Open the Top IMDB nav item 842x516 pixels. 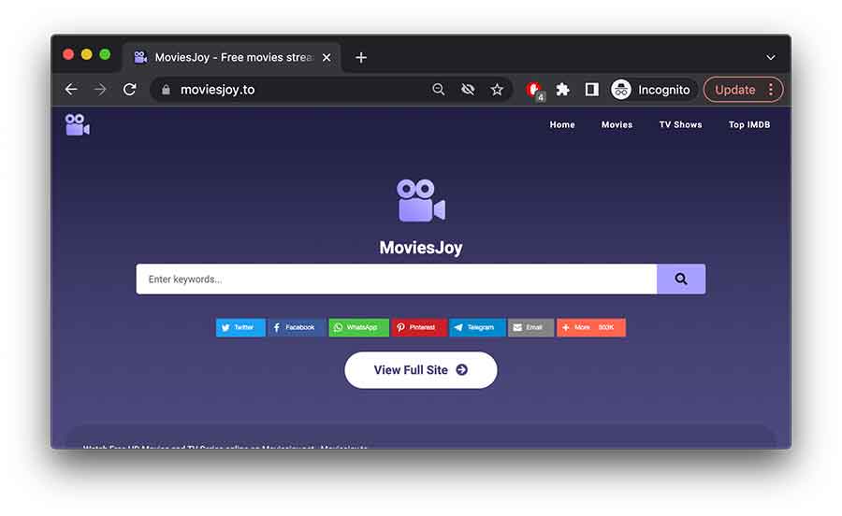coord(749,124)
